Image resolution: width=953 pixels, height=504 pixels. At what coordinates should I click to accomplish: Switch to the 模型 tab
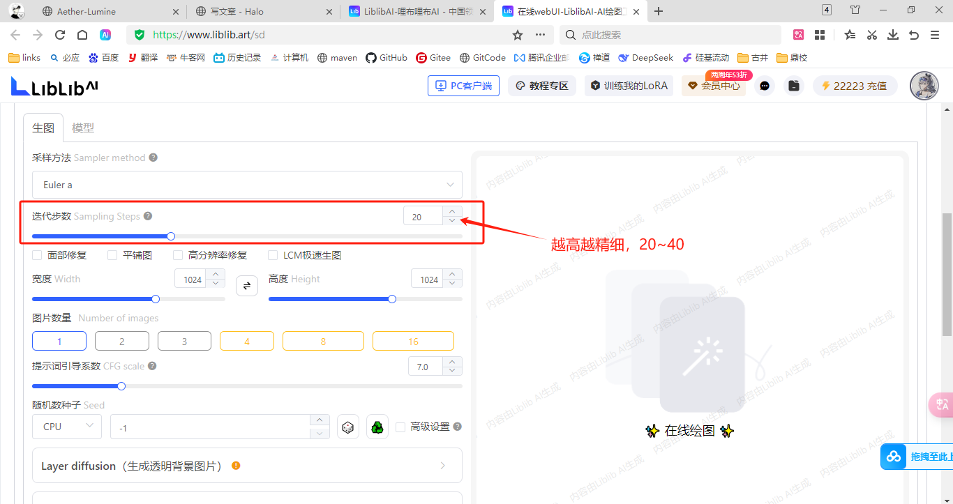(x=83, y=128)
